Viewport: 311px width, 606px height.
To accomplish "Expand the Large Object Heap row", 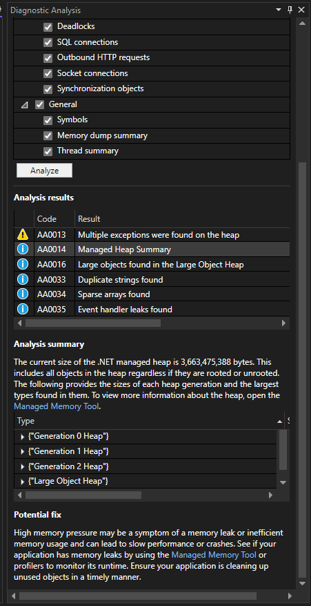I will coord(22,482).
